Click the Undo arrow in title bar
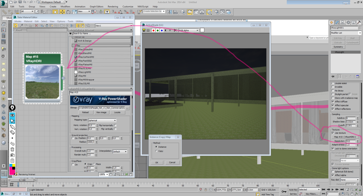 pos(25,2)
